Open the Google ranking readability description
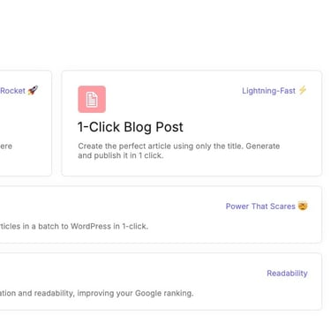This screenshot has height=323, width=331. (x=97, y=293)
